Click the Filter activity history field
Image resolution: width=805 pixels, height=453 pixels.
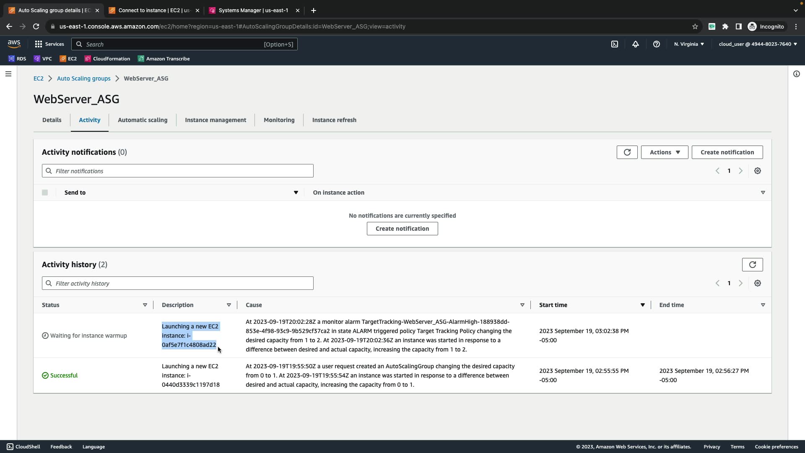[178, 283]
